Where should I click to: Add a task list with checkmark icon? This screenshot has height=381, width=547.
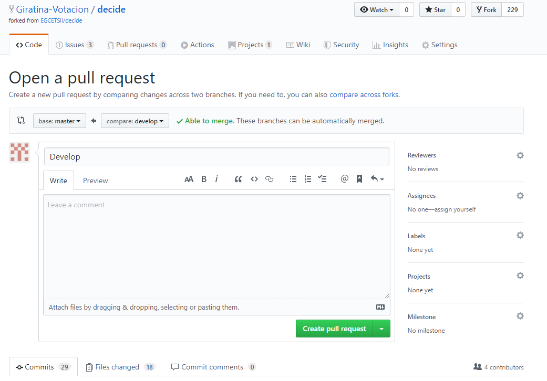(x=322, y=179)
